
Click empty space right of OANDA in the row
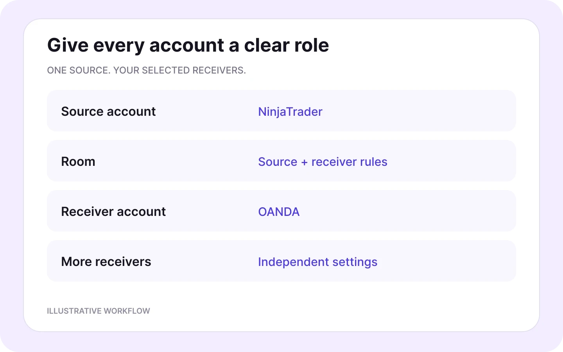pyautogui.click(x=407, y=211)
